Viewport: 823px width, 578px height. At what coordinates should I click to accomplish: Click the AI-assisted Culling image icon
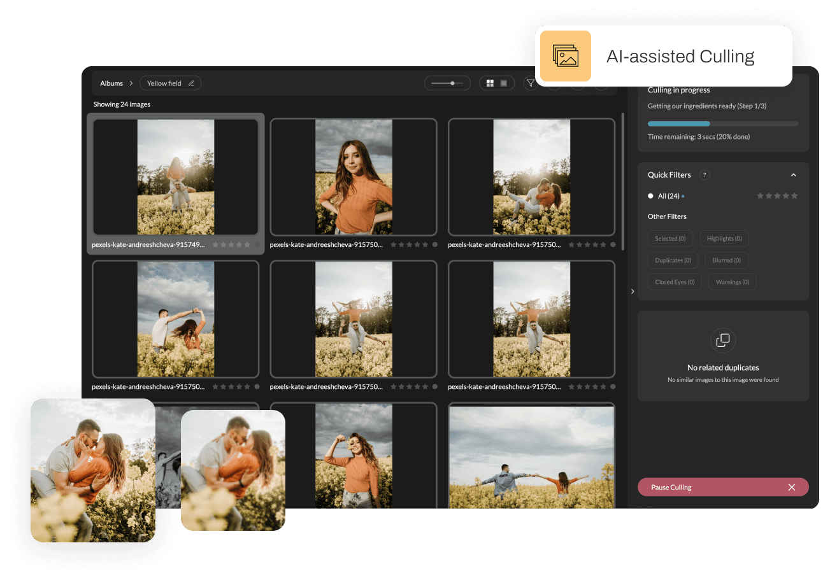pyautogui.click(x=564, y=56)
